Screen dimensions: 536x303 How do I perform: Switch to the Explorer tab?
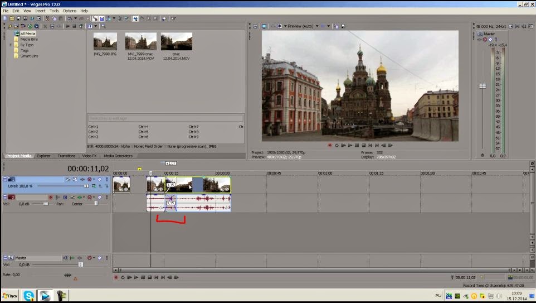click(x=43, y=156)
